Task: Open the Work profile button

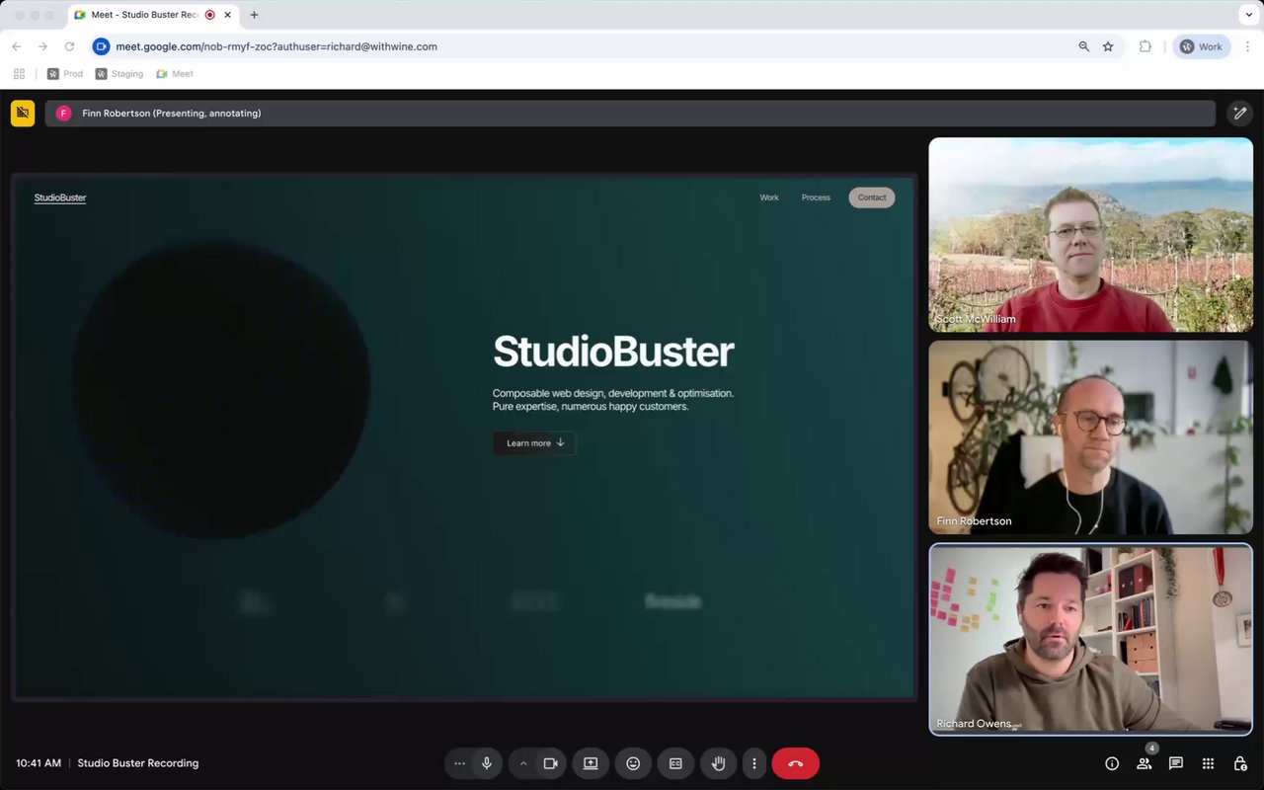Action: pos(1202,46)
